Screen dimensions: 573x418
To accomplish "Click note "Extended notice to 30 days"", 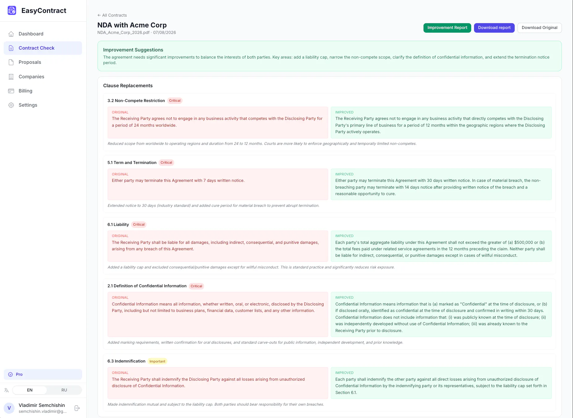I will pos(213,206).
